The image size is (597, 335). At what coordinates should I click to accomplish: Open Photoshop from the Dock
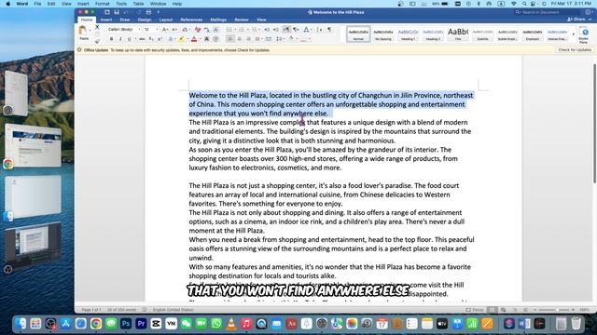tap(126, 324)
